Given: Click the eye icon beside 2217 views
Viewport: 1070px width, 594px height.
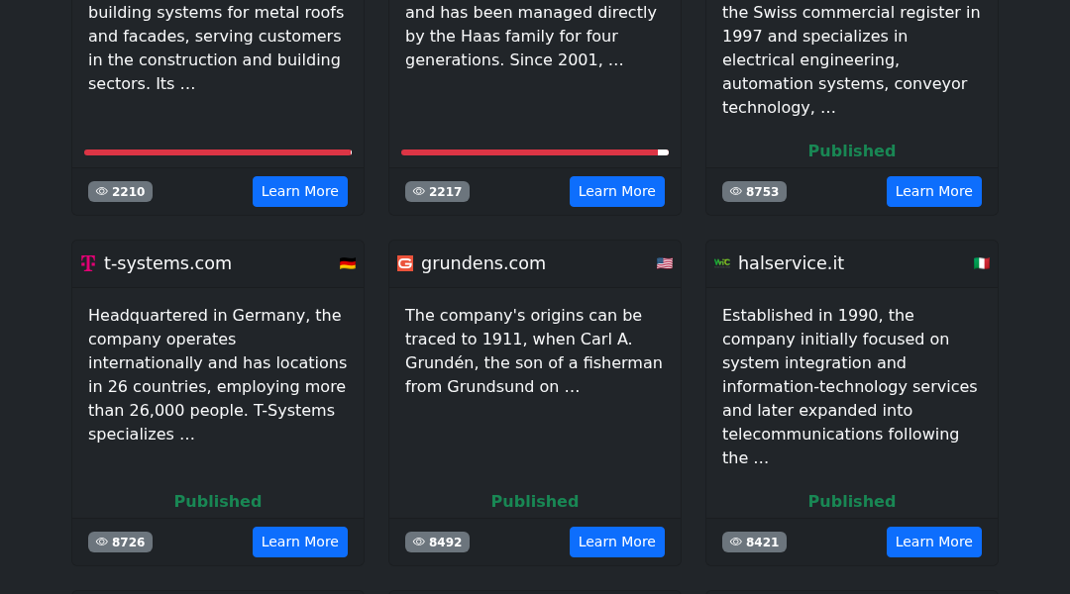Looking at the screenshot, I should (x=419, y=192).
